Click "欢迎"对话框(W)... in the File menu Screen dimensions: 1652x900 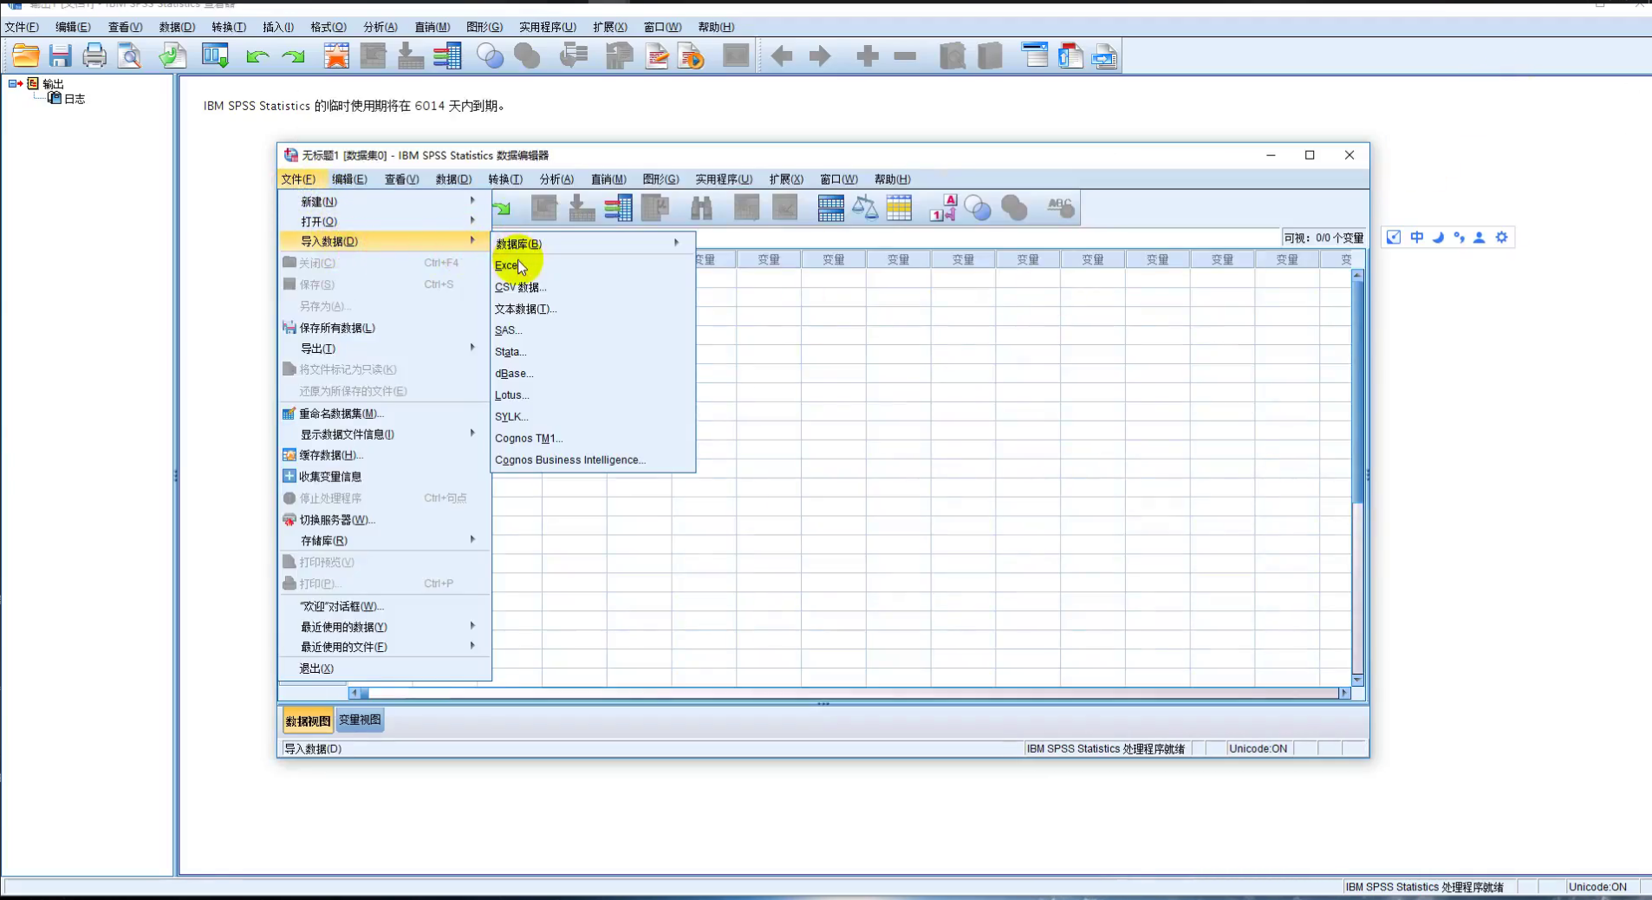click(385, 606)
